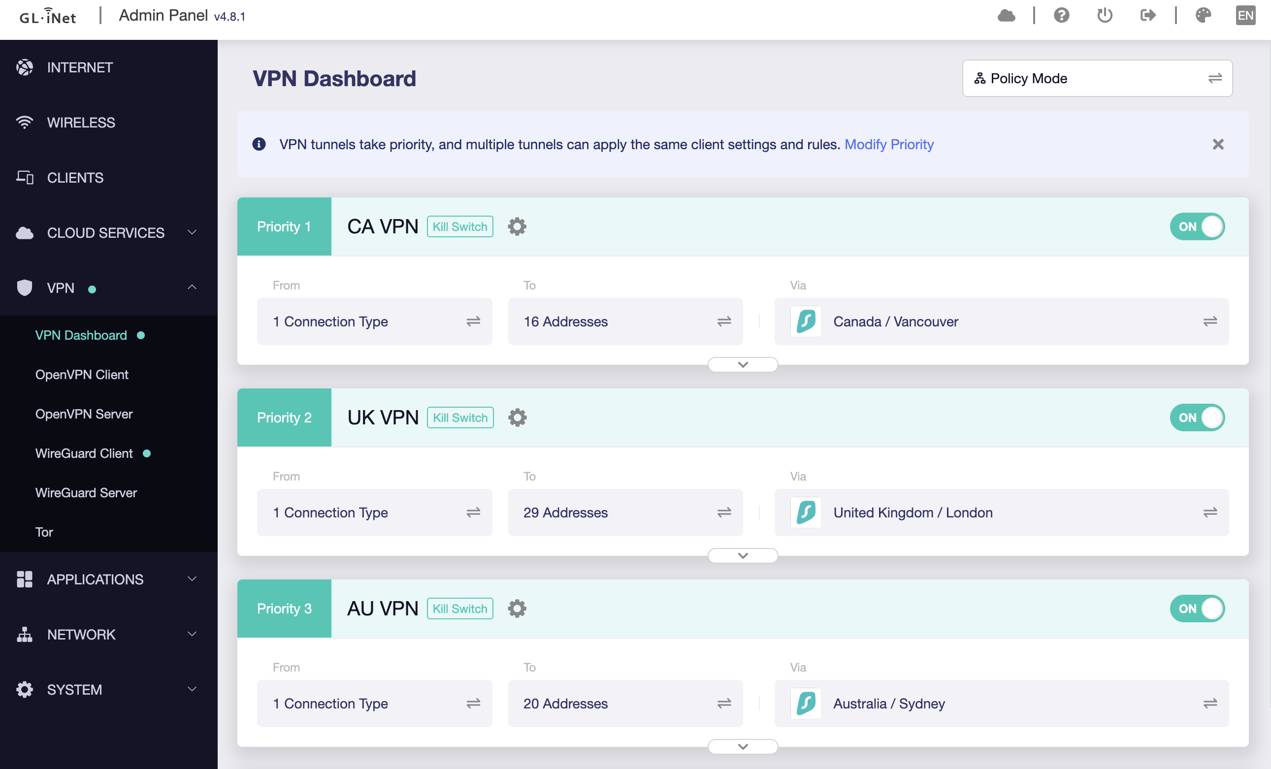The image size is (1271, 769).
Task: Click the Modify Priority link
Action: [889, 144]
